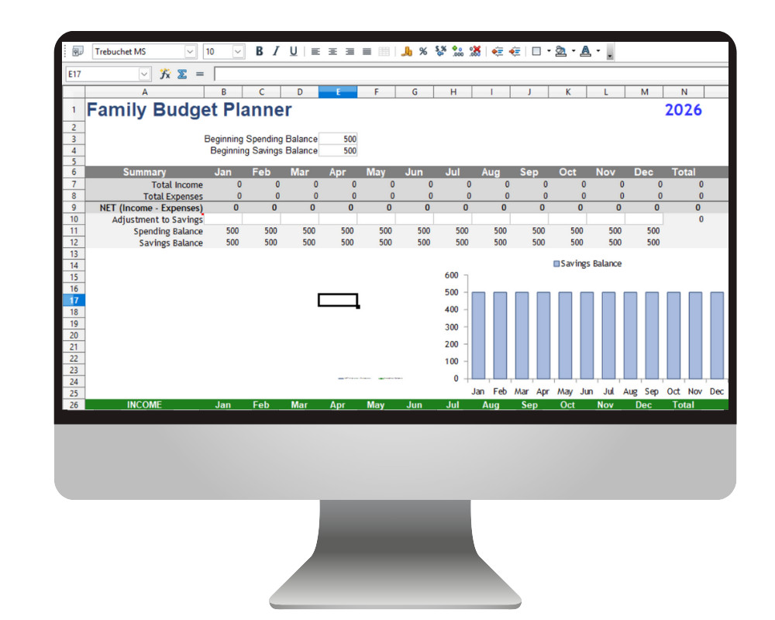775x620 pixels.
Task: Add a decimal place
Action: point(456,51)
